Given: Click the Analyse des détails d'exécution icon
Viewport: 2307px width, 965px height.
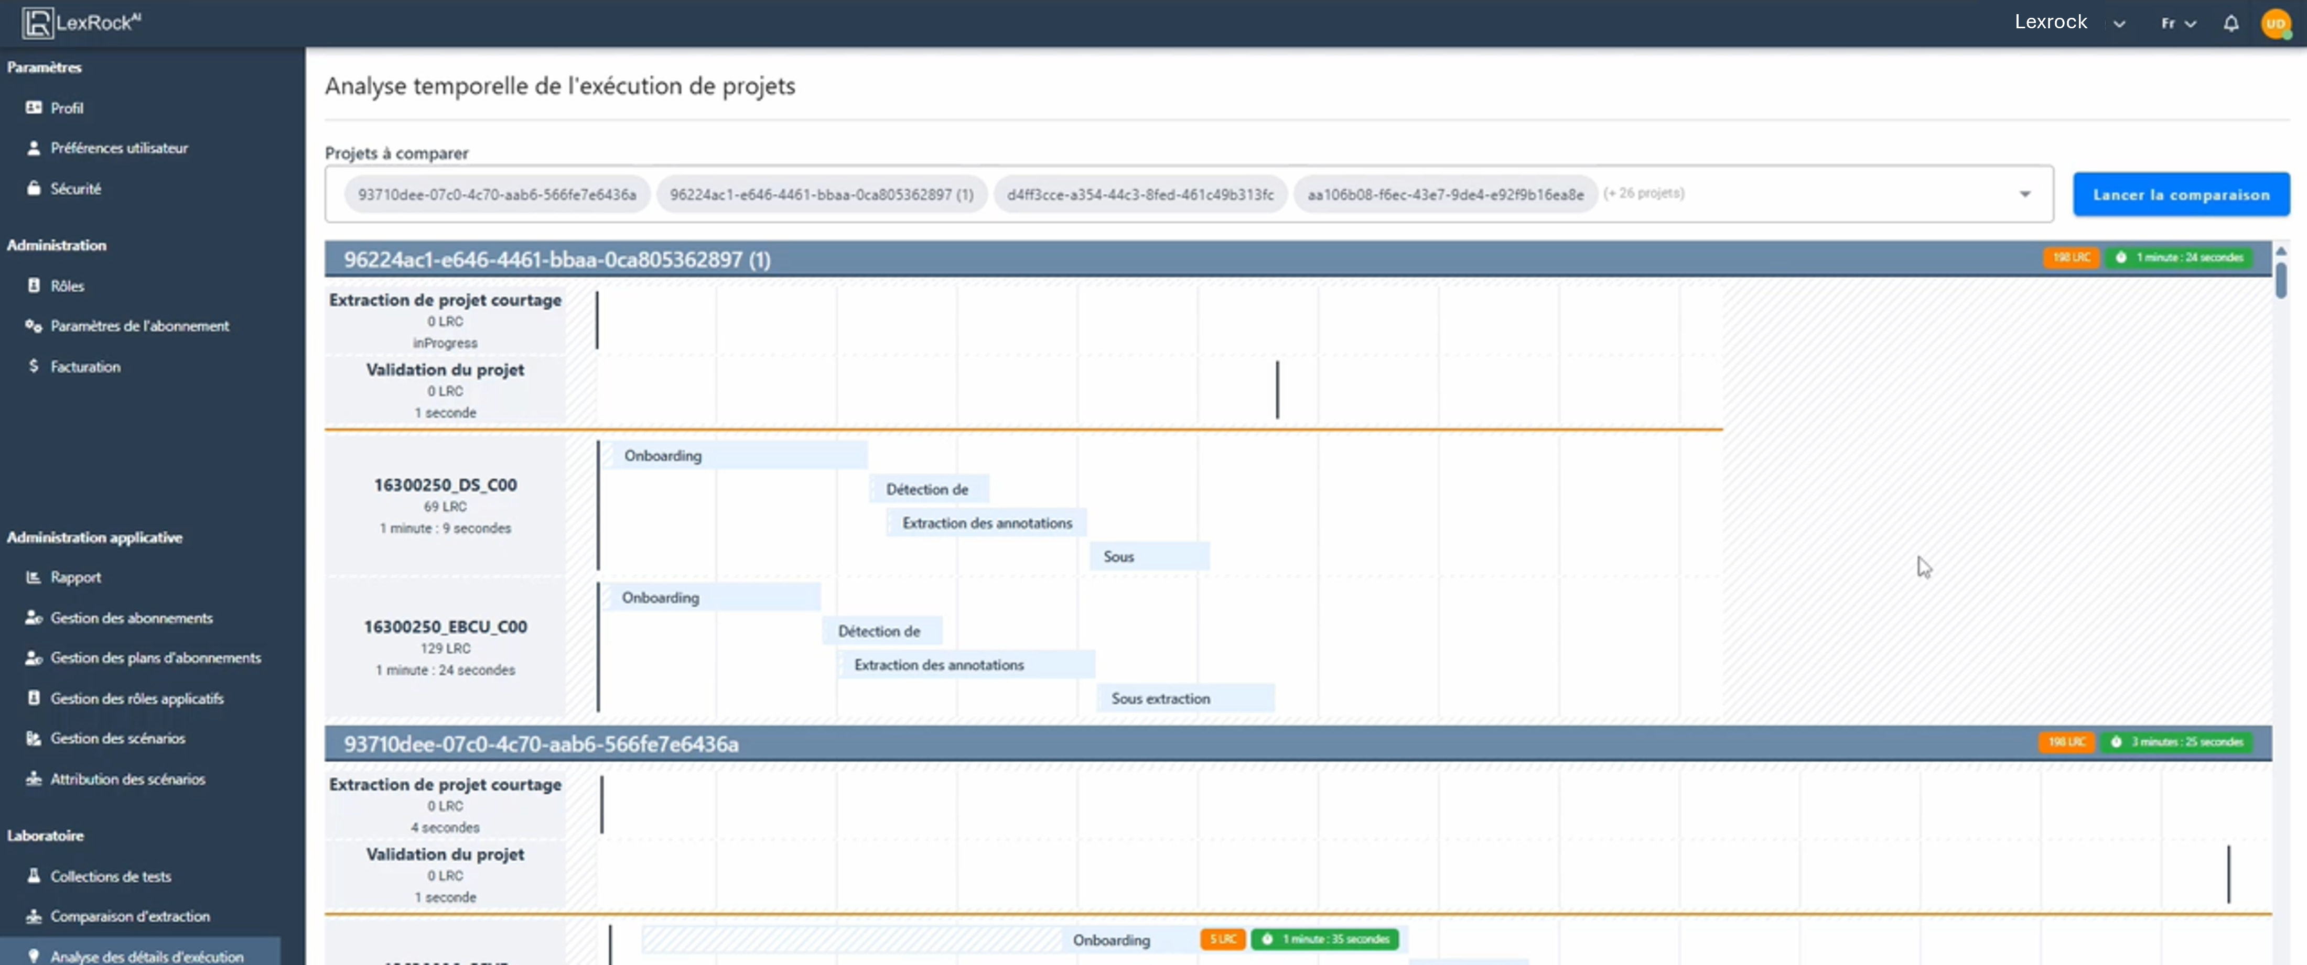Looking at the screenshot, I should coord(34,956).
